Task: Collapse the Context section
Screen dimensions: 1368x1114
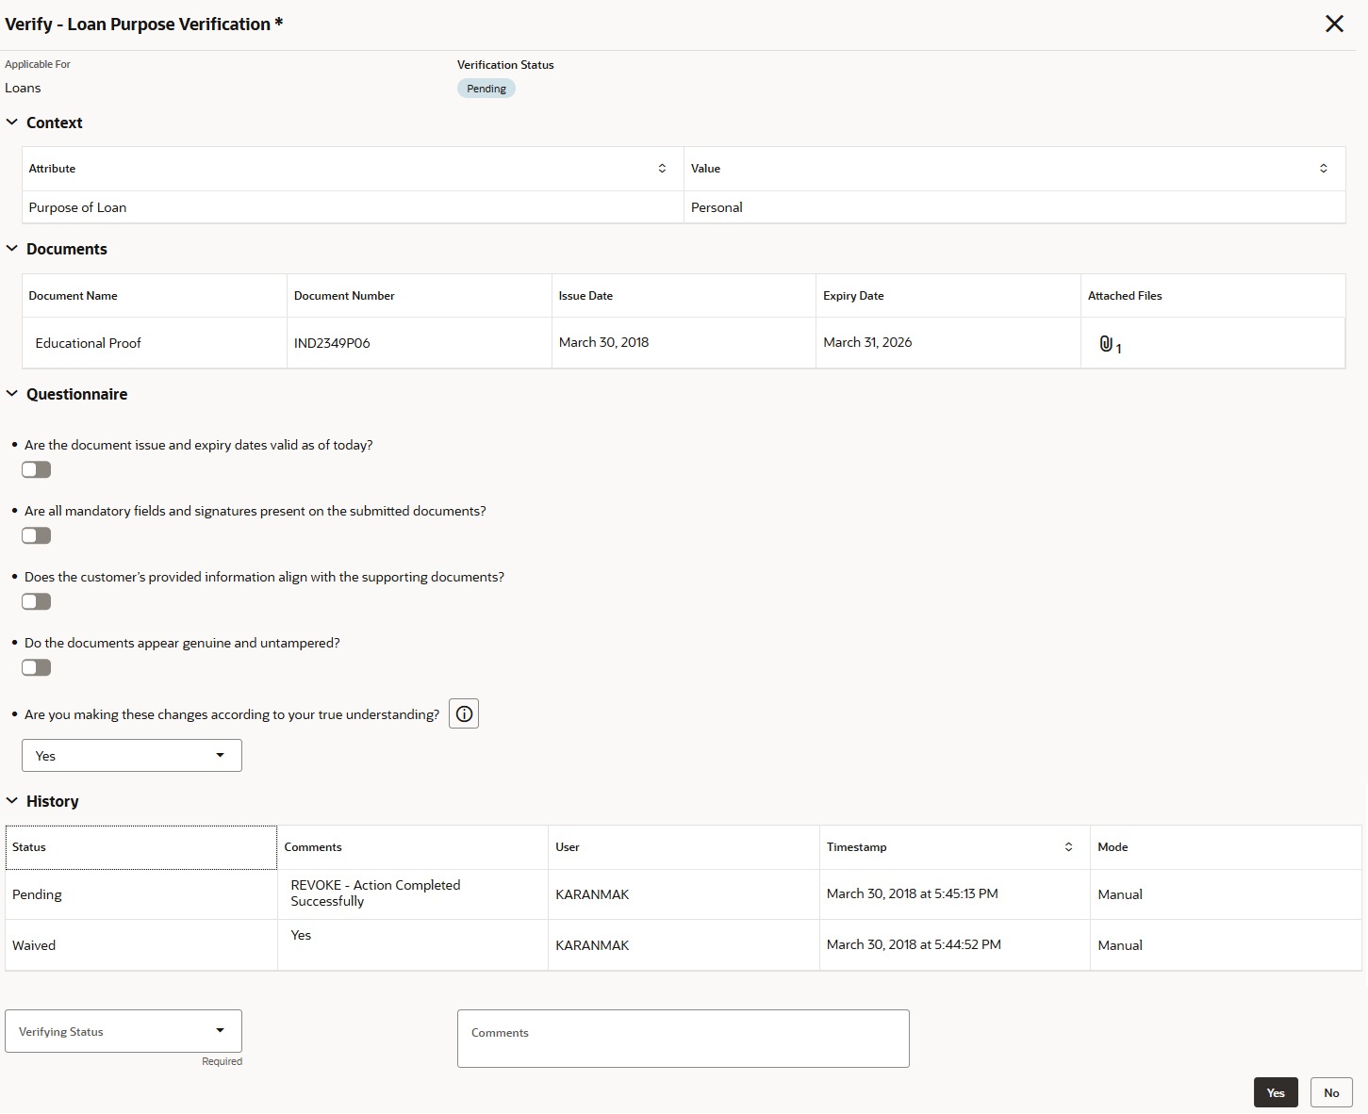Action: coord(12,123)
